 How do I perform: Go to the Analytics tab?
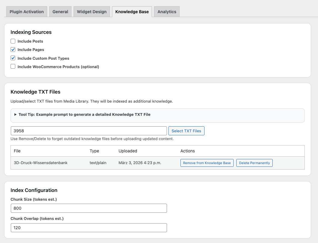[x=167, y=12]
